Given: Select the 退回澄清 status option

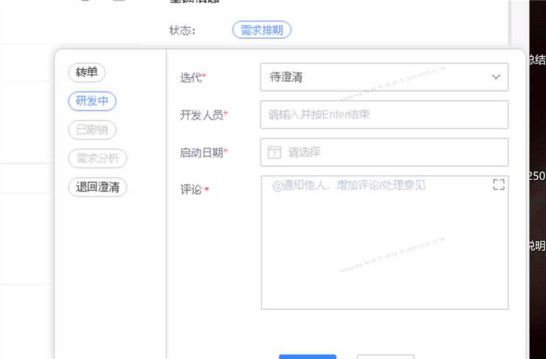Looking at the screenshot, I should [98, 187].
